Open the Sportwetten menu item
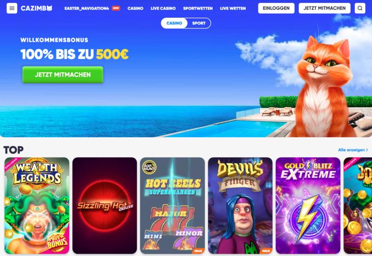The image size is (372, 256). point(198,8)
